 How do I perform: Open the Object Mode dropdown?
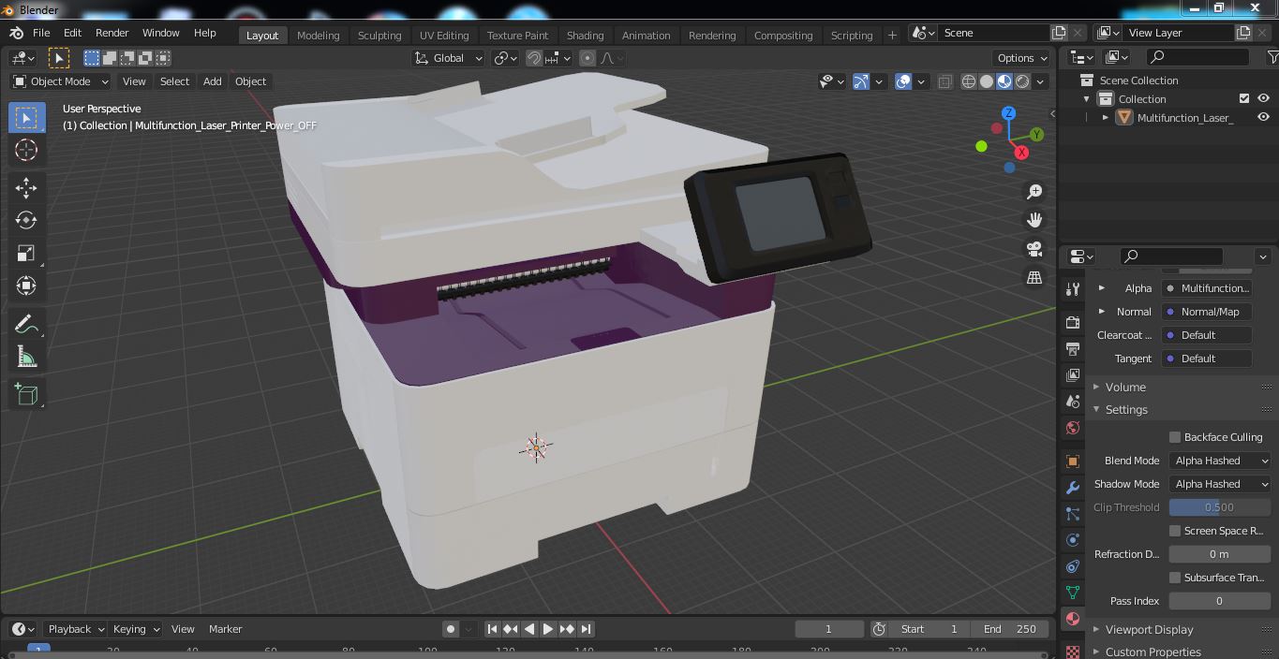pyautogui.click(x=60, y=81)
